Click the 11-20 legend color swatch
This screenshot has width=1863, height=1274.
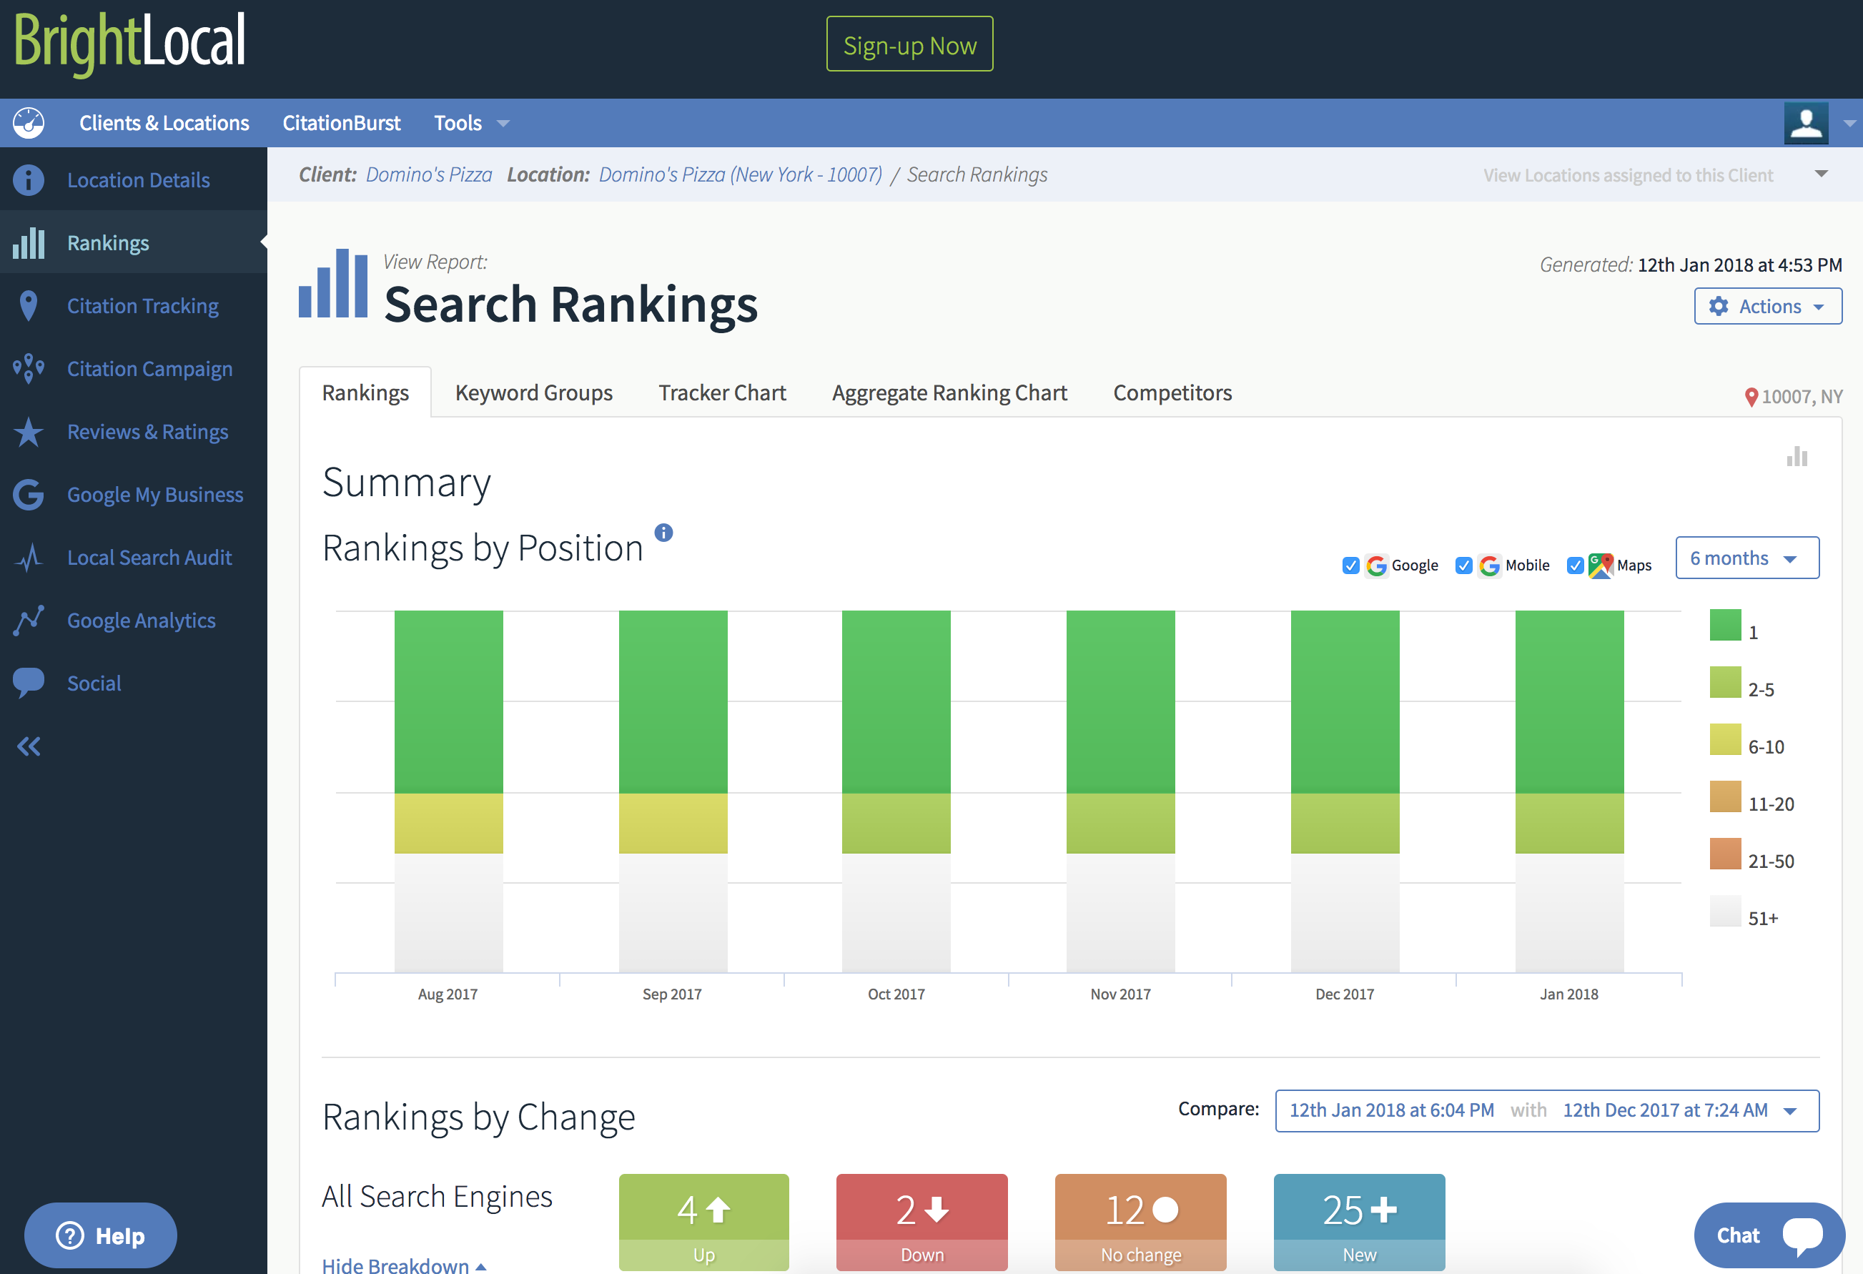(1725, 796)
